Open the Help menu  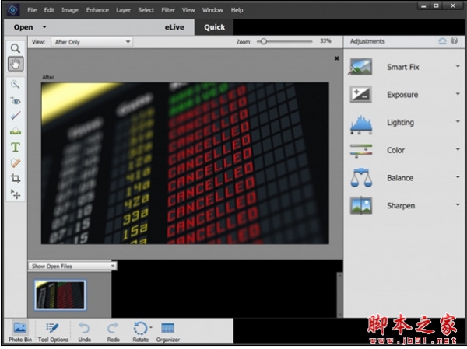(x=237, y=10)
